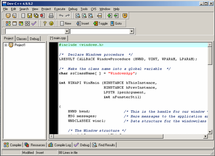Open Replace with the second magnifier icon
Screen dimensions: 215x156
[x=84, y=16]
